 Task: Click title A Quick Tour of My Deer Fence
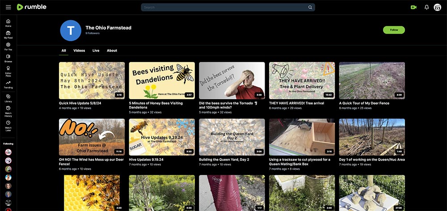364,103
